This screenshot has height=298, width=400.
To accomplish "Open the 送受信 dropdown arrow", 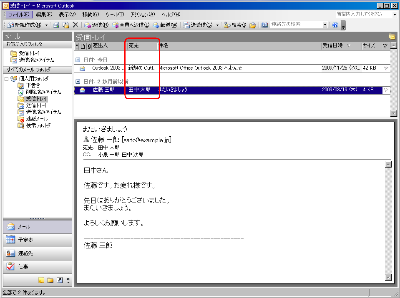I will (217, 25).
